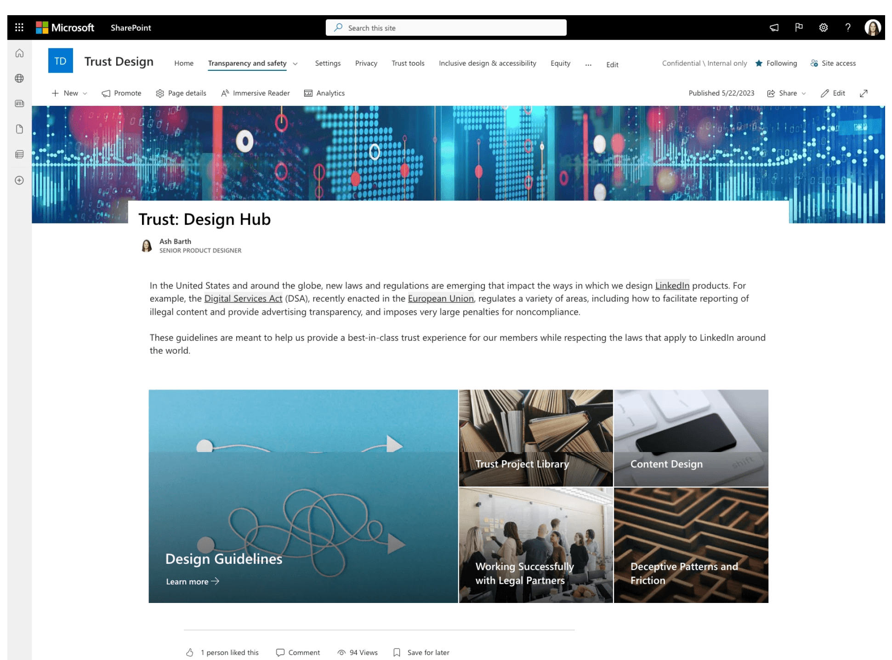Image resolution: width=892 pixels, height=660 pixels.
Task: Click the create plus icon in left rail
Action: click(x=19, y=180)
